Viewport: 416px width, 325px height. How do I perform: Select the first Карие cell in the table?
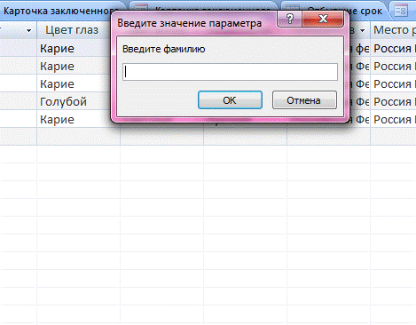coord(78,48)
